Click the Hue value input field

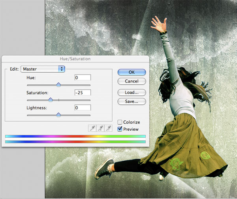coord(83,77)
